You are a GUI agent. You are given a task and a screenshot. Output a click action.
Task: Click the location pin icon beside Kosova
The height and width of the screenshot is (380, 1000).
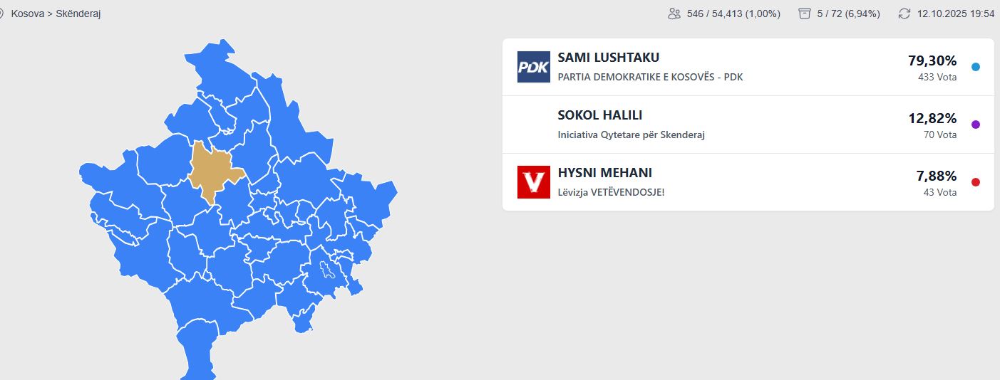click(2, 14)
